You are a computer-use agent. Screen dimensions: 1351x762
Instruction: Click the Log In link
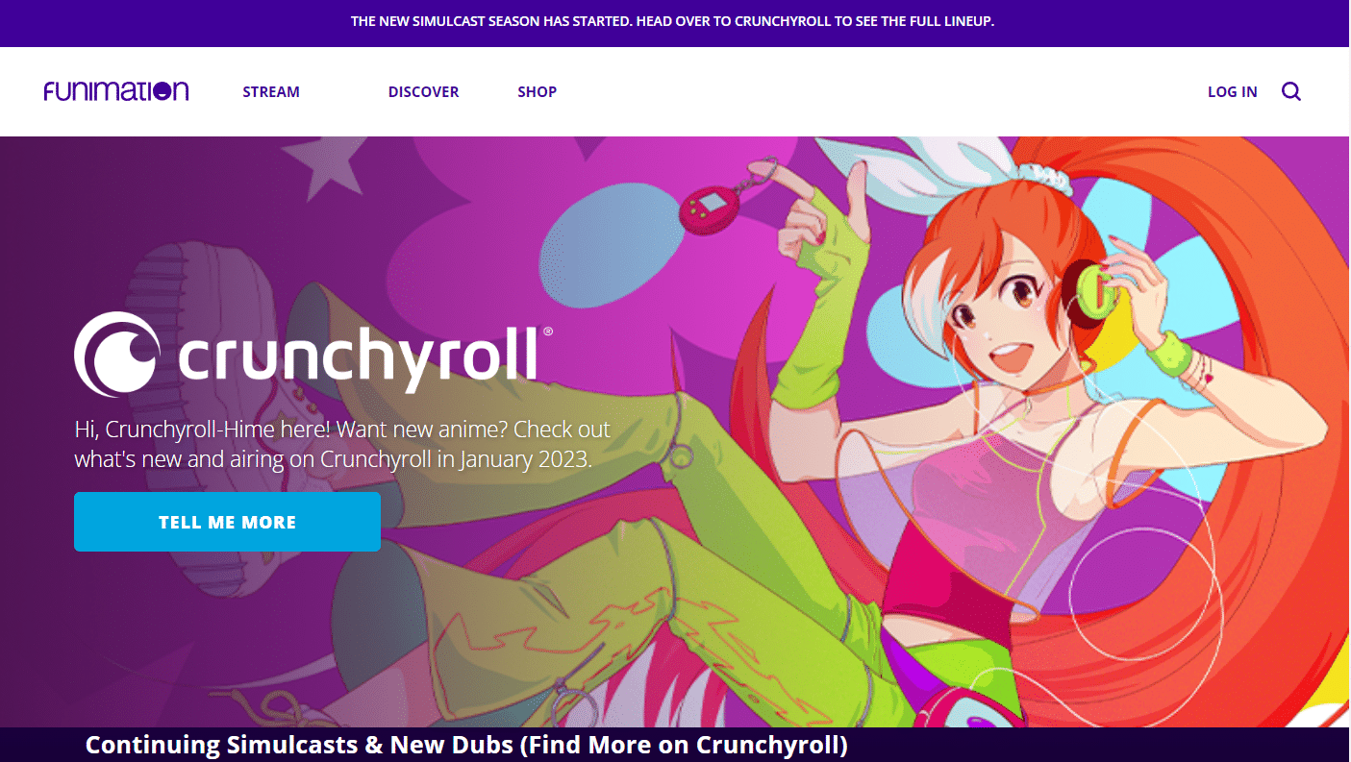point(1233,92)
